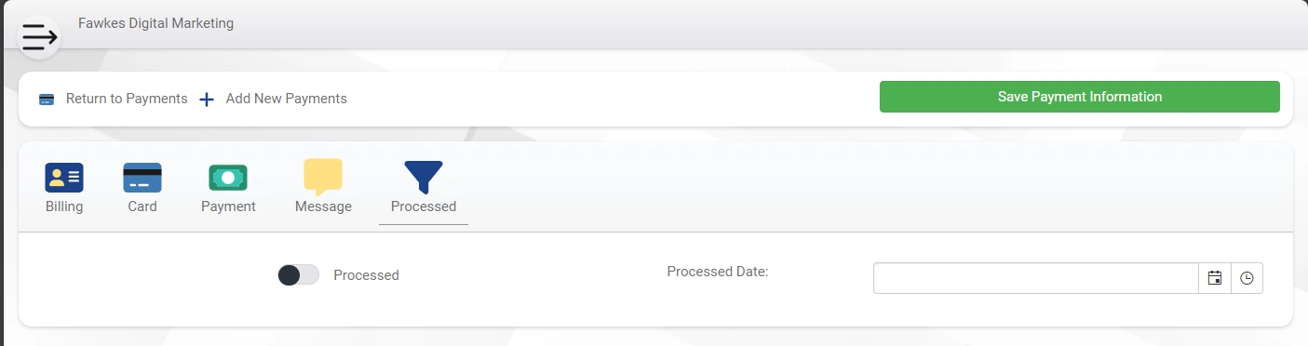Open the clock time picker icon
Viewport: 1308px width, 346px height.
tap(1247, 278)
